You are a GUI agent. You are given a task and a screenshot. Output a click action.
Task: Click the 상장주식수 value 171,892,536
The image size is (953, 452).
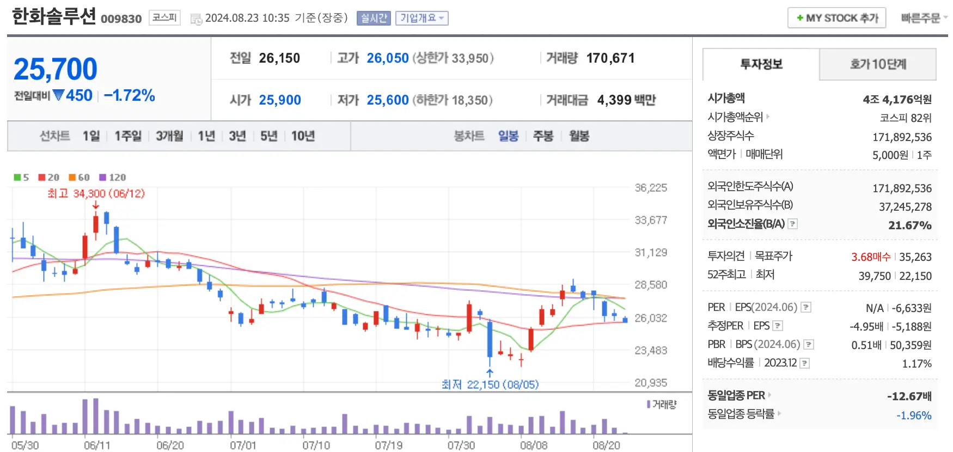902,137
